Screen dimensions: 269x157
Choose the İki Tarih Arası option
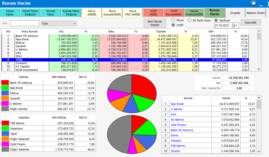pos(189,20)
